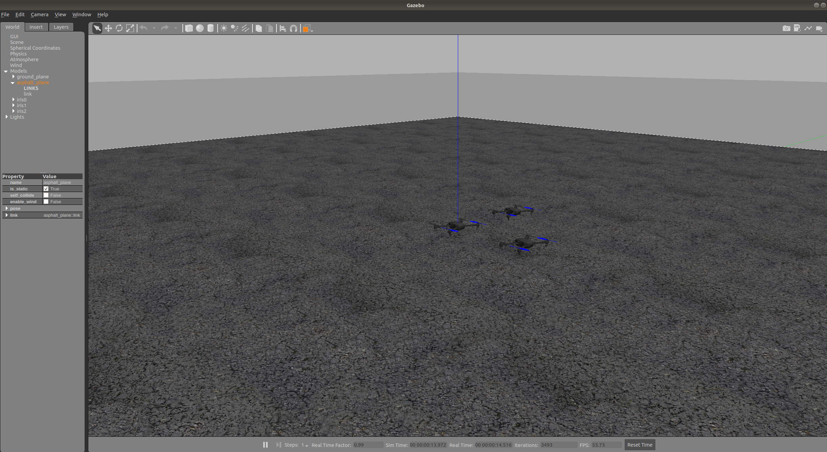Add a point light source
This screenshot has height=452, width=827.
224,28
